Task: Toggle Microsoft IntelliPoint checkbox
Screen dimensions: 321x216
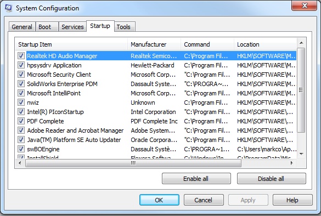Action: 21,93
